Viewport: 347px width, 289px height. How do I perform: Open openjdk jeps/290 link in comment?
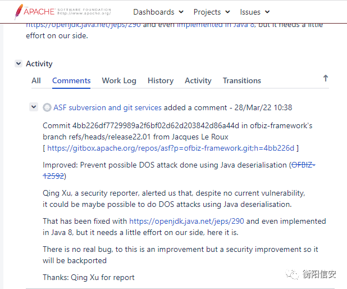pyautogui.click(x=186, y=221)
